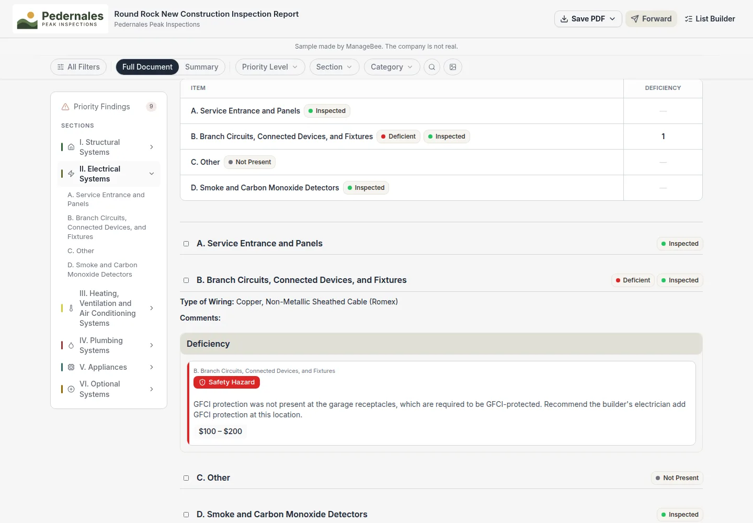The height and width of the screenshot is (523, 753).
Task: Click the Not Present badge in table row C
Action: [x=249, y=162]
